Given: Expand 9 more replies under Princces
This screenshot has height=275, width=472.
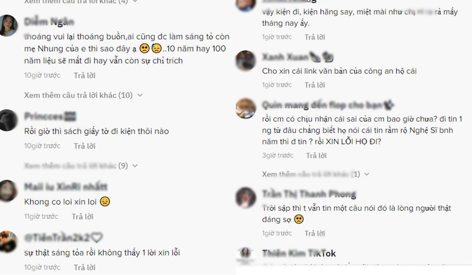Looking at the screenshot, I should (81, 166).
